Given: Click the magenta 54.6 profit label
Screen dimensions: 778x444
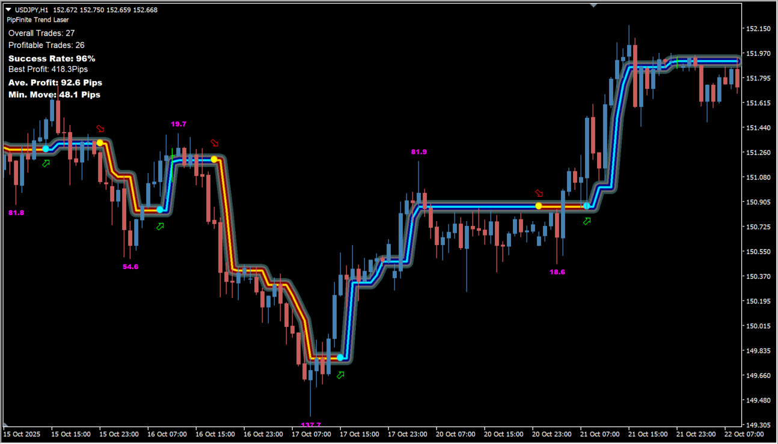Looking at the screenshot, I should point(130,266).
